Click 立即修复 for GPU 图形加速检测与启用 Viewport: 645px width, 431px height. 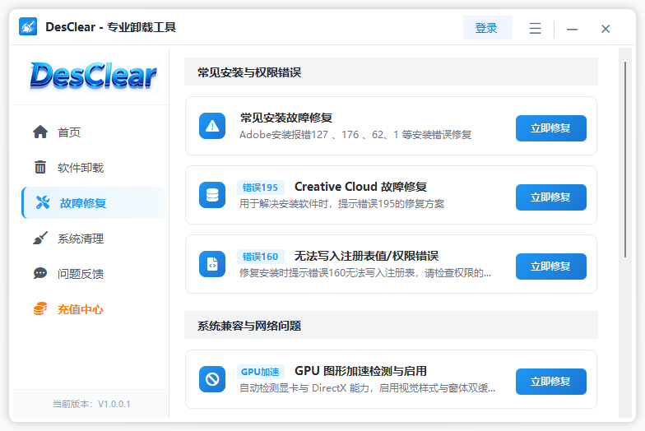(551, 382)
